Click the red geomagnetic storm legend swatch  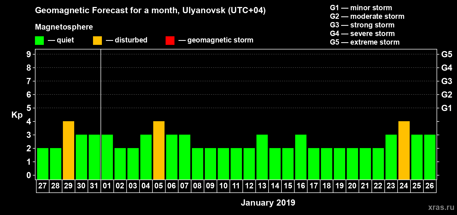[170, 41]
